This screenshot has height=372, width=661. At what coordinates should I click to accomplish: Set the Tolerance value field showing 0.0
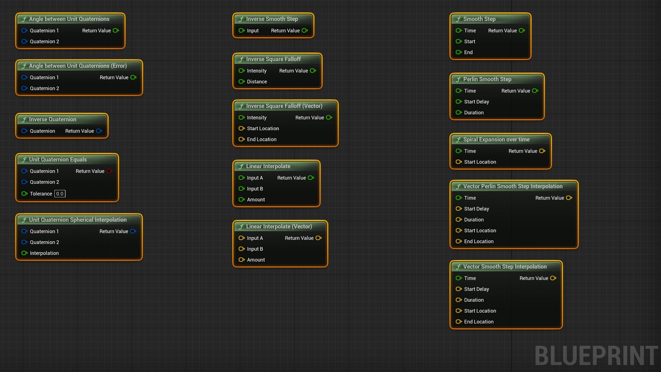(x=60, y=194)
